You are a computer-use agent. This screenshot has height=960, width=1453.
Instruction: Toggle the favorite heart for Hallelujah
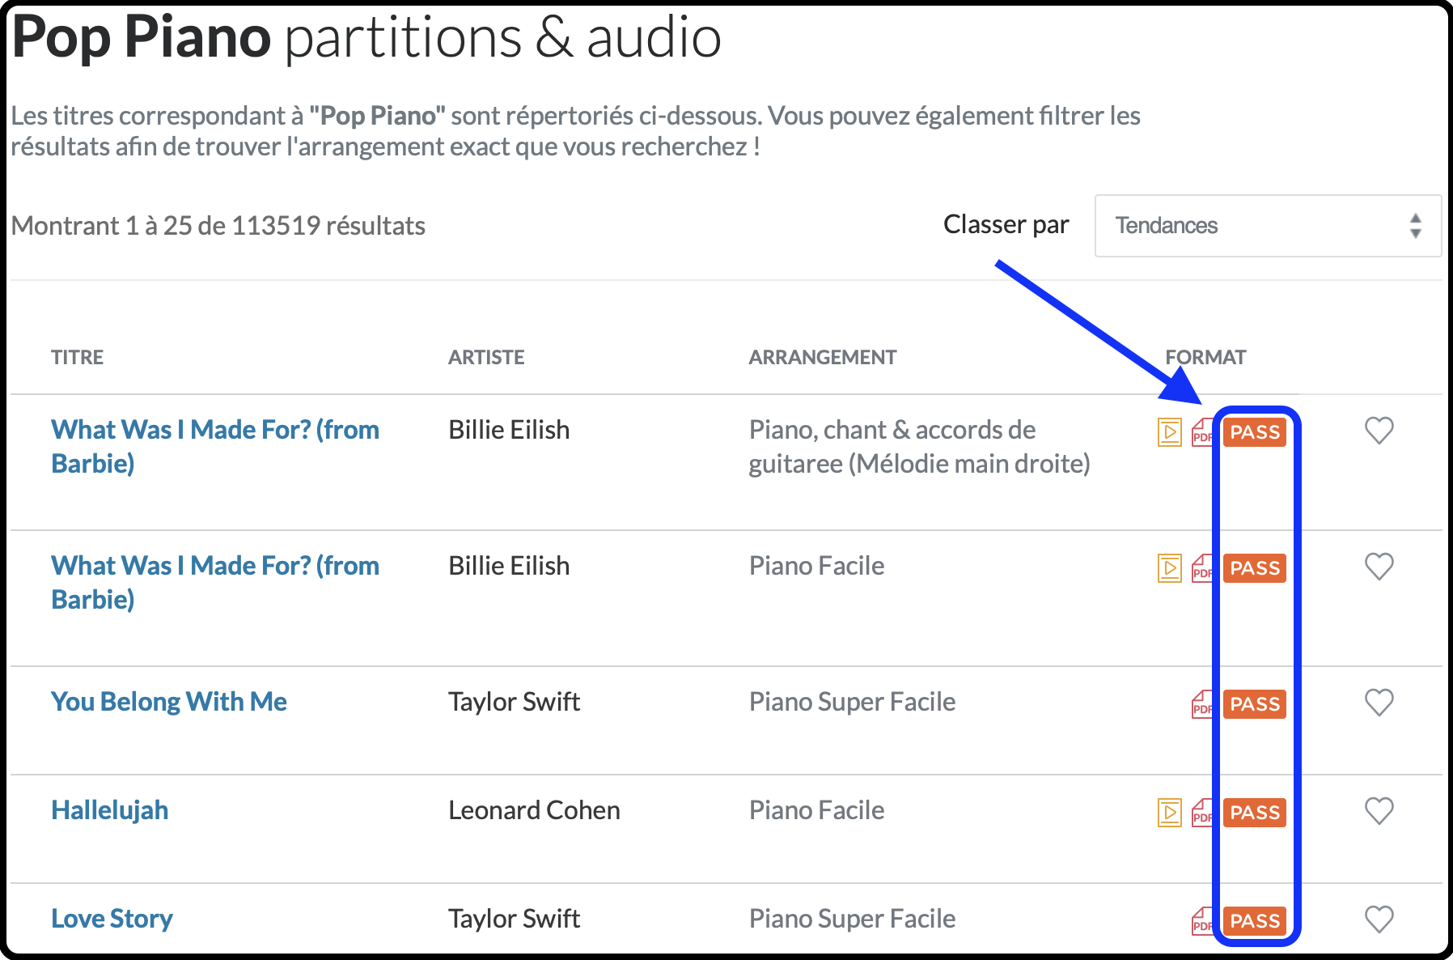pyautogui.click(x=1379, y=810)
